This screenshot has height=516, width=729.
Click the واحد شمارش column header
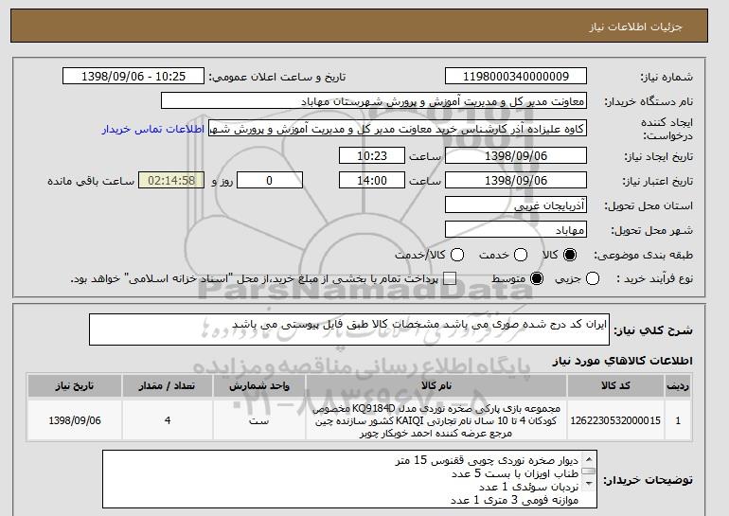(259, 386)
